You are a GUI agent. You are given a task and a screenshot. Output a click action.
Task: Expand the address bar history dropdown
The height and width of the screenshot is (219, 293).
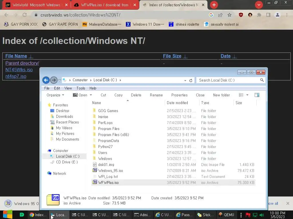pos(185,80)
